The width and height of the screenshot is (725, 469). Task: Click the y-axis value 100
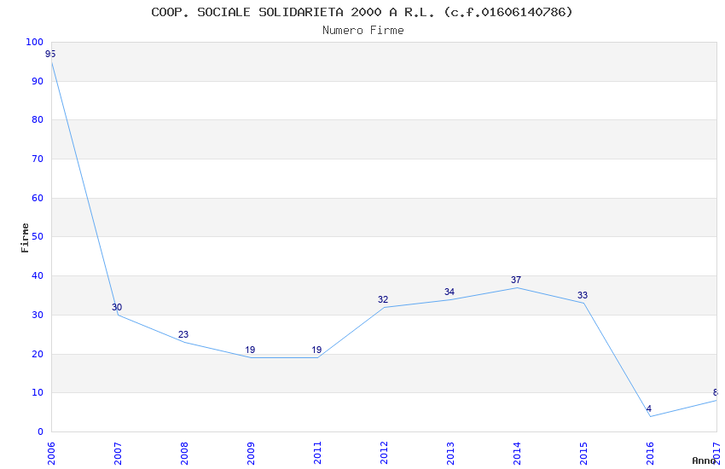[35, 42]
